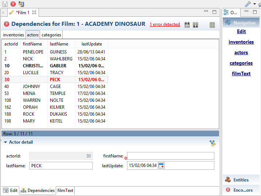Click the '1 error detected' link
This screenshot has width=261, height=196.
(165, 24)
